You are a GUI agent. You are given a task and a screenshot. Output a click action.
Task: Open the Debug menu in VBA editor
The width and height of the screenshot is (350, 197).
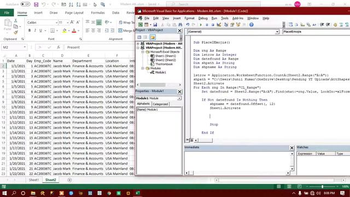pos(203,18)
